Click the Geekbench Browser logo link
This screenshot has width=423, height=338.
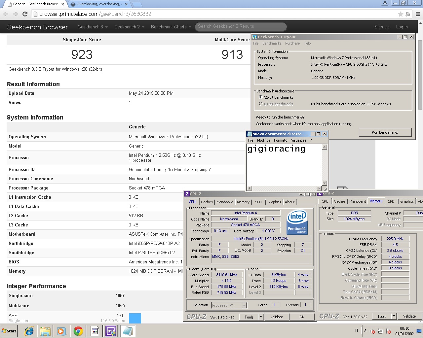(37, 27)
